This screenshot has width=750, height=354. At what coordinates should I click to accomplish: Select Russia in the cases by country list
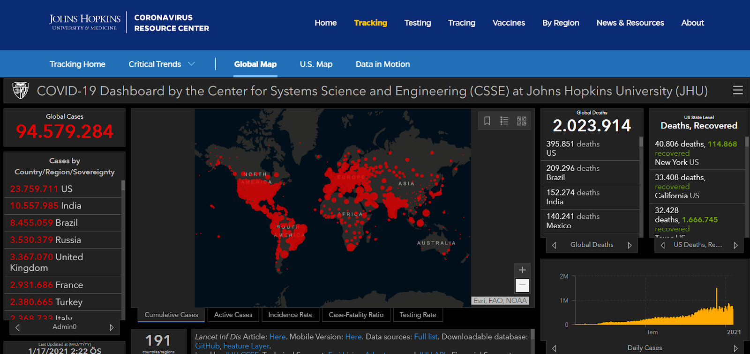(63, 240)
